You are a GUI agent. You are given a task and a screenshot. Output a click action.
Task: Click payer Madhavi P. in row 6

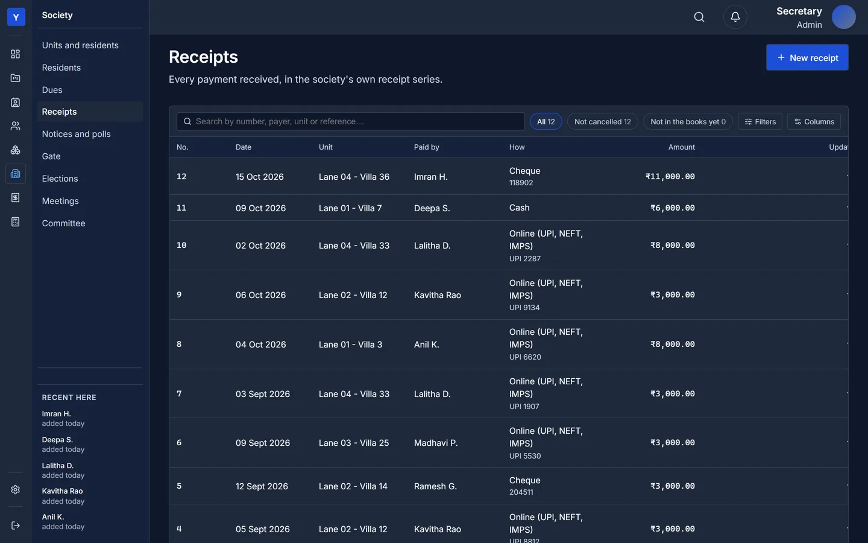[x=436, y=443]
